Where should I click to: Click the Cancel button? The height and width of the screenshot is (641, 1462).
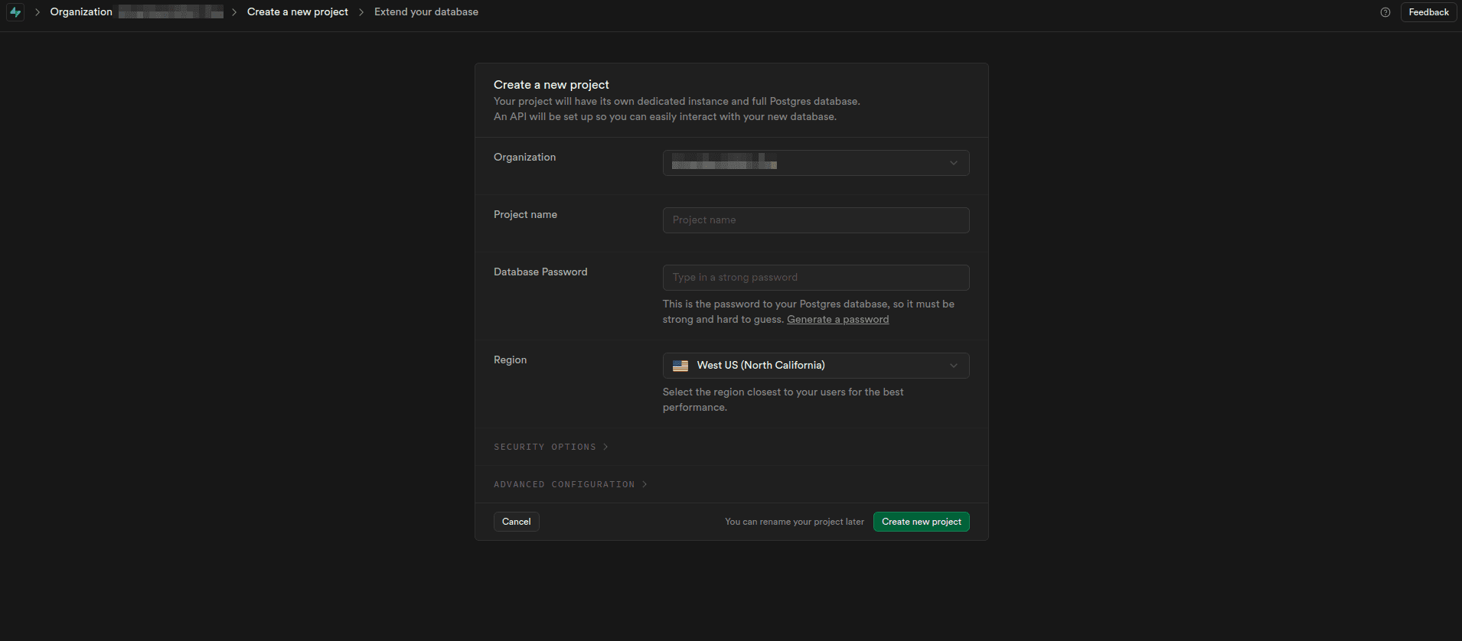pos(516,522)
